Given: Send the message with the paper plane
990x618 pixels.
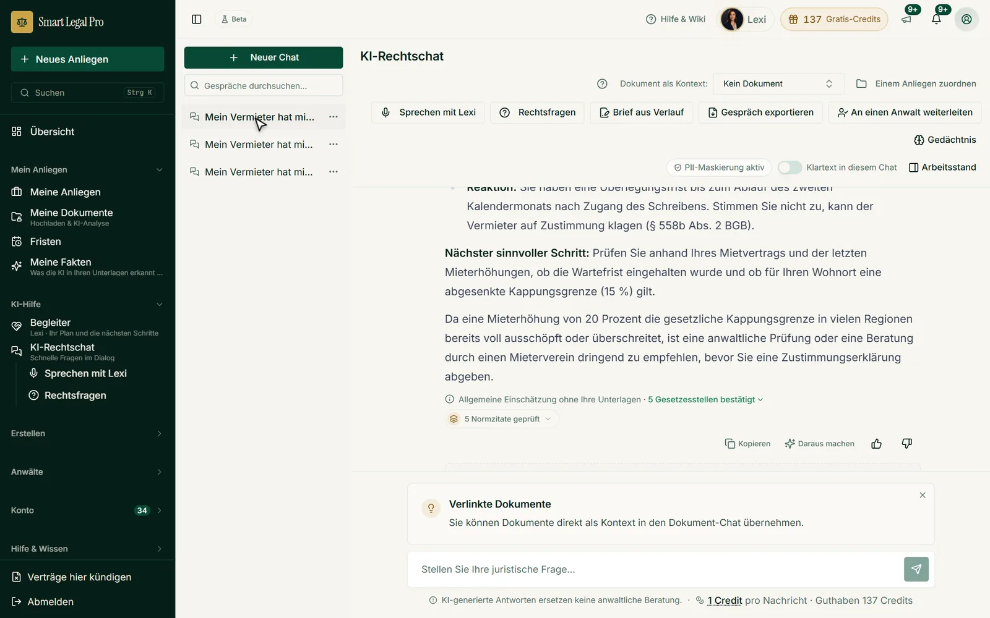Looking at the screenshot, I should pos(916,569).
